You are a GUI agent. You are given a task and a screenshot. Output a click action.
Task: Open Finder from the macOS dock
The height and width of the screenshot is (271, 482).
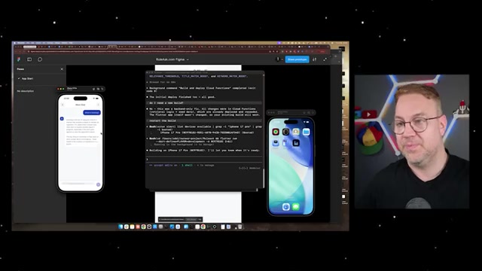click(x=120, y=227)
